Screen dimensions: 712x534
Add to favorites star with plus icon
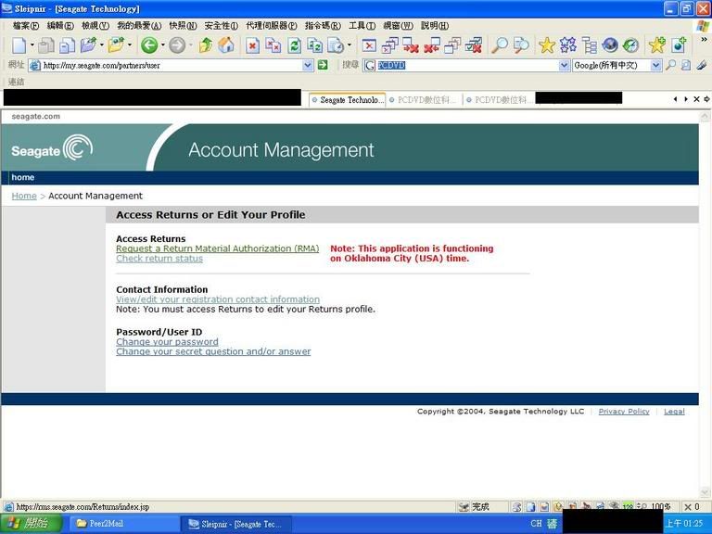point(656,45)
